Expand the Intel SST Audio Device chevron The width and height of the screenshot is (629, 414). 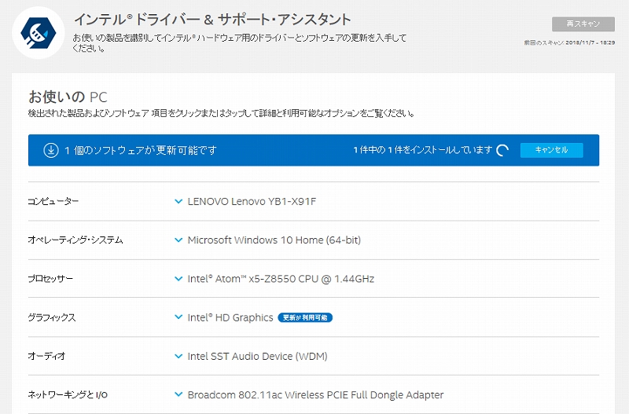coord(178,356)
